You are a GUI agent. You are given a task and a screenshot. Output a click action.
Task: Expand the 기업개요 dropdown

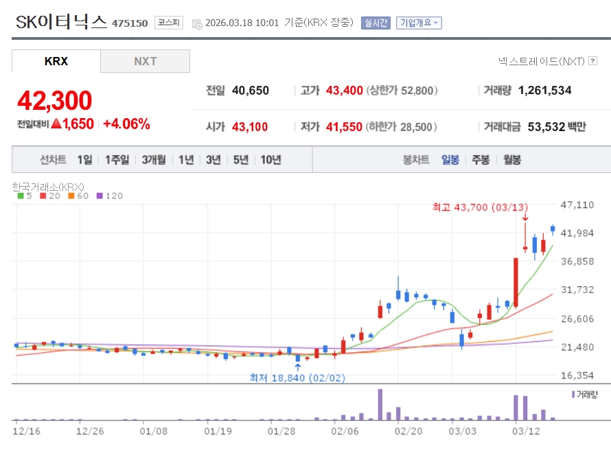(419, 23)
